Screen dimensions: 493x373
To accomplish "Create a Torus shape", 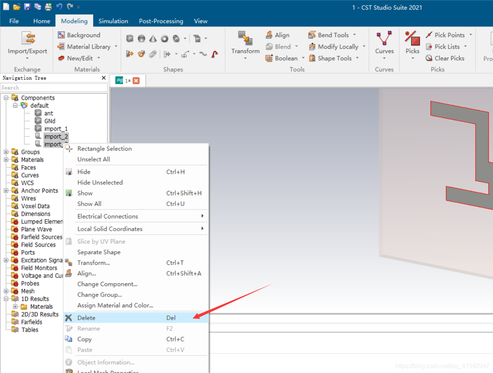I will tap(164, 38).
